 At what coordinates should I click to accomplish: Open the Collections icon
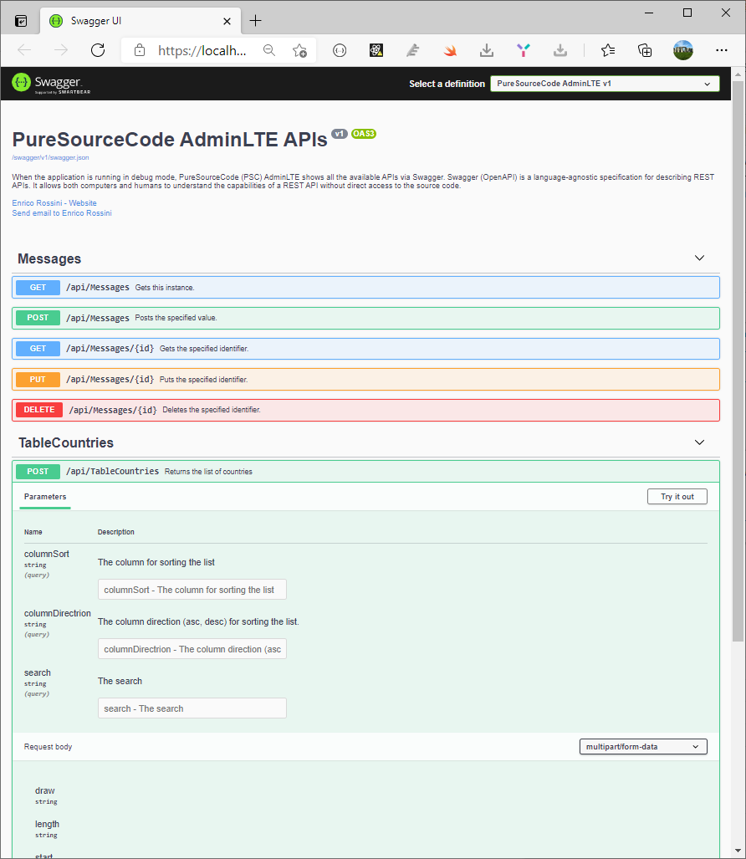pyautogui.click(x=645, y=50)
